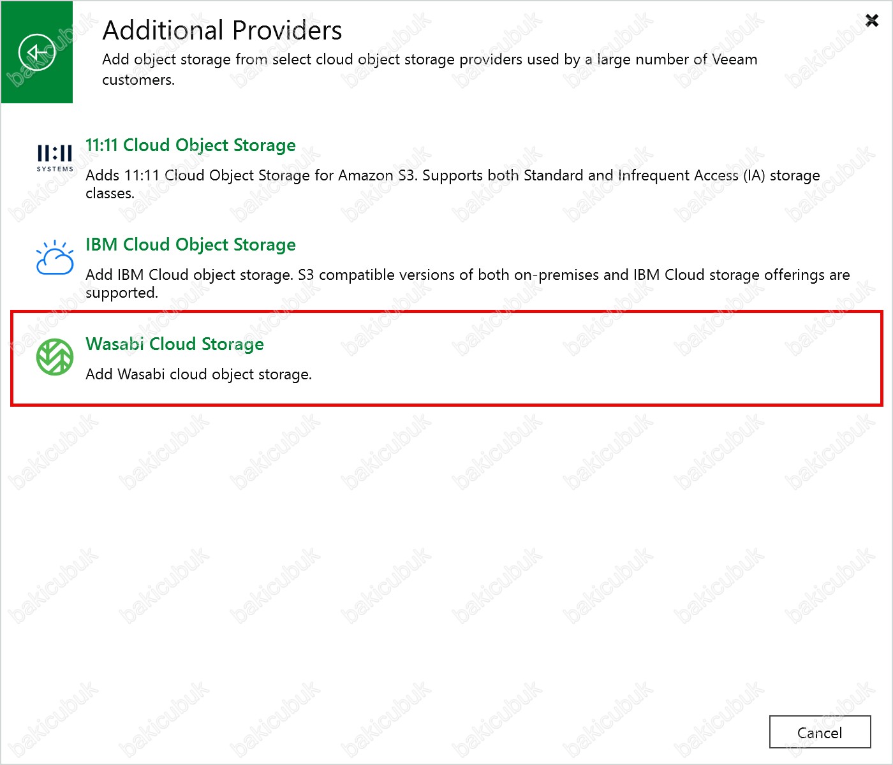Click the header subtitle about Veeam customers
The width and height of the screenshot is (893, 765).
[429, 60]
